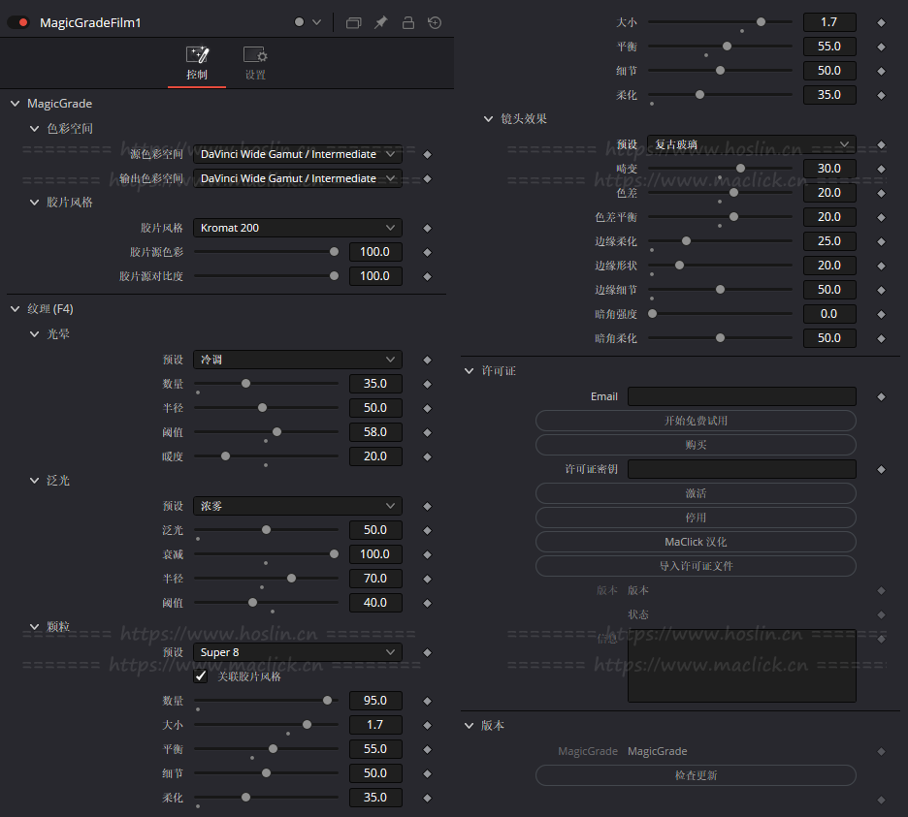Click the 购买 button

696,445
